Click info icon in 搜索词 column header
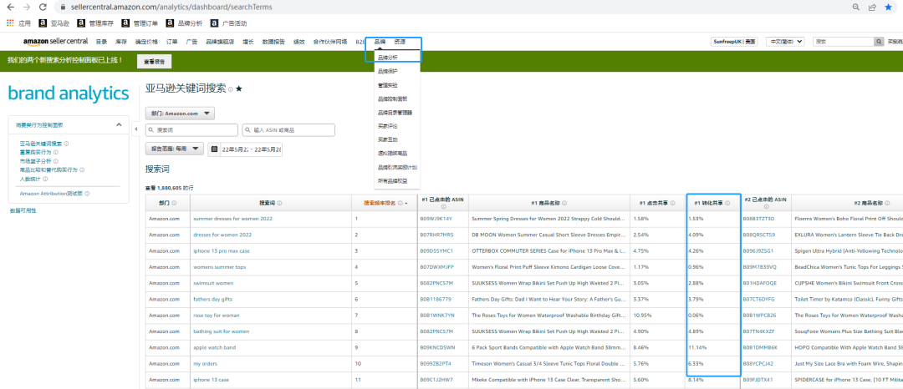The image size is (903, 389). [278, 203]
